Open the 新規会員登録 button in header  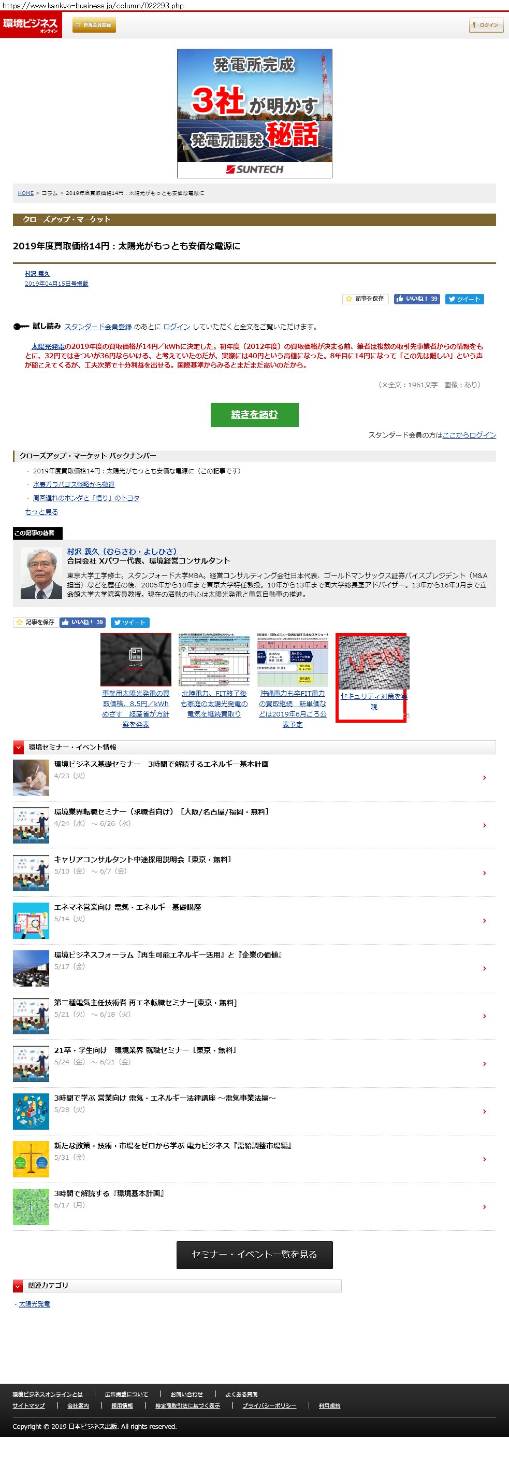[94, 25]
